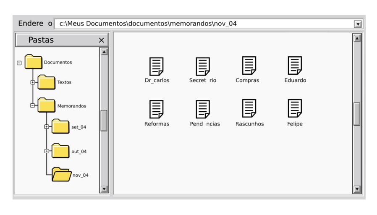The image size is (377, 215).
Task: Expand the out_04 folder node
Action: click(46, 151)
